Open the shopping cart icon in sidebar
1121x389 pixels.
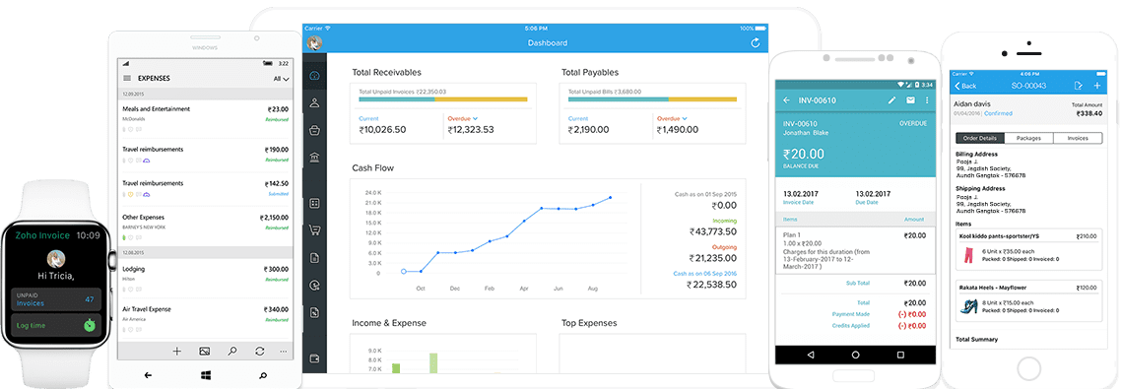314,230
